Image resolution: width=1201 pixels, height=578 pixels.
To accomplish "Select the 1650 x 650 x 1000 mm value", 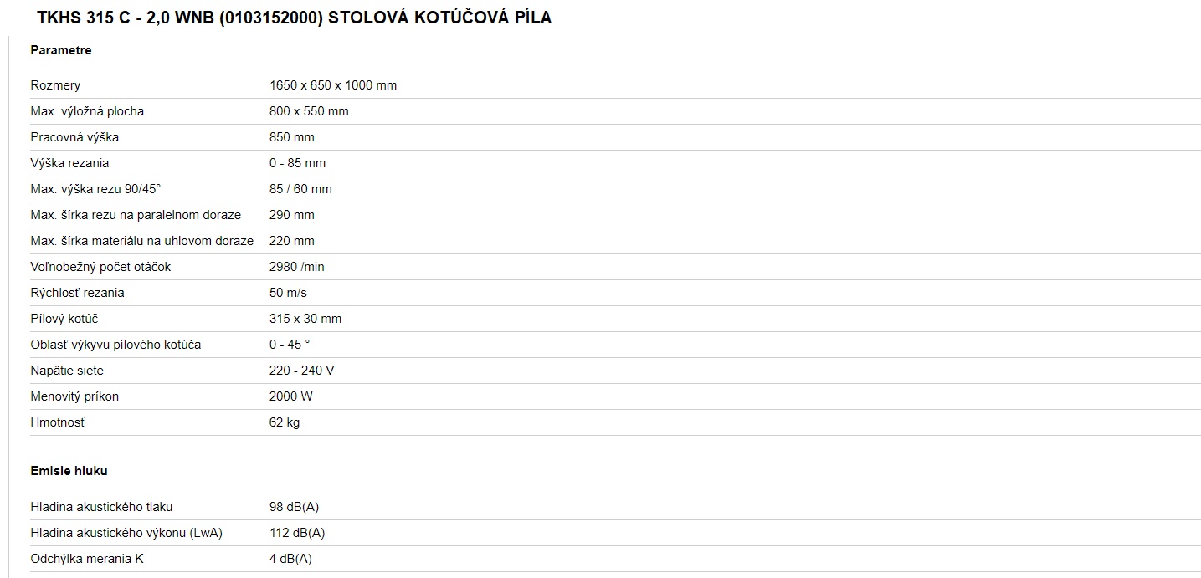I will click(x=333, y=85).
